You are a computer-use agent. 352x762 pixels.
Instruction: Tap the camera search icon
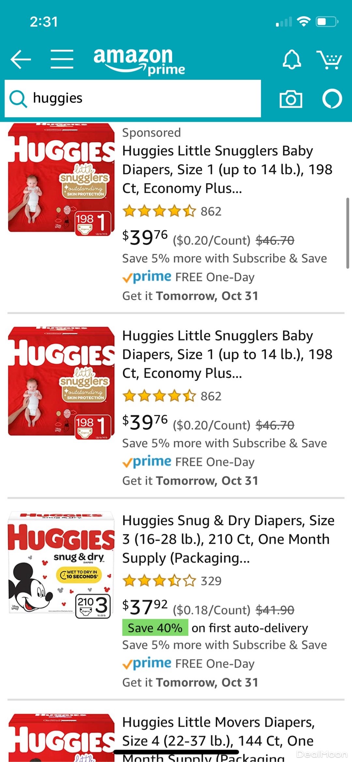[291, 99]
